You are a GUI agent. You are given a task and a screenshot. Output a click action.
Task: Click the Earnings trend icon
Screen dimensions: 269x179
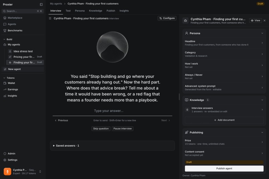tap(5, 89)
